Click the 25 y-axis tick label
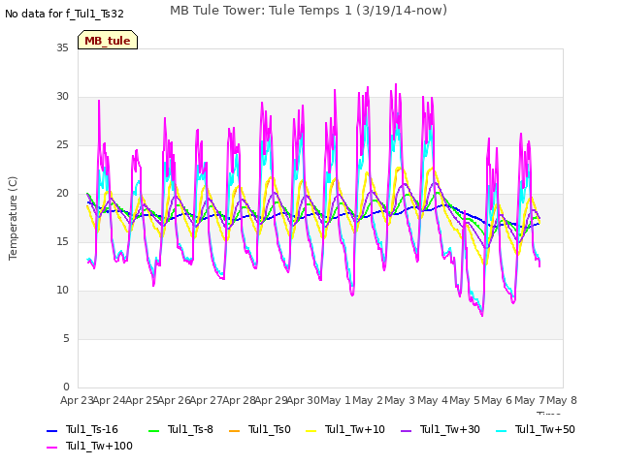Viewport: 621px width, 465px height. tap(62, 144)
